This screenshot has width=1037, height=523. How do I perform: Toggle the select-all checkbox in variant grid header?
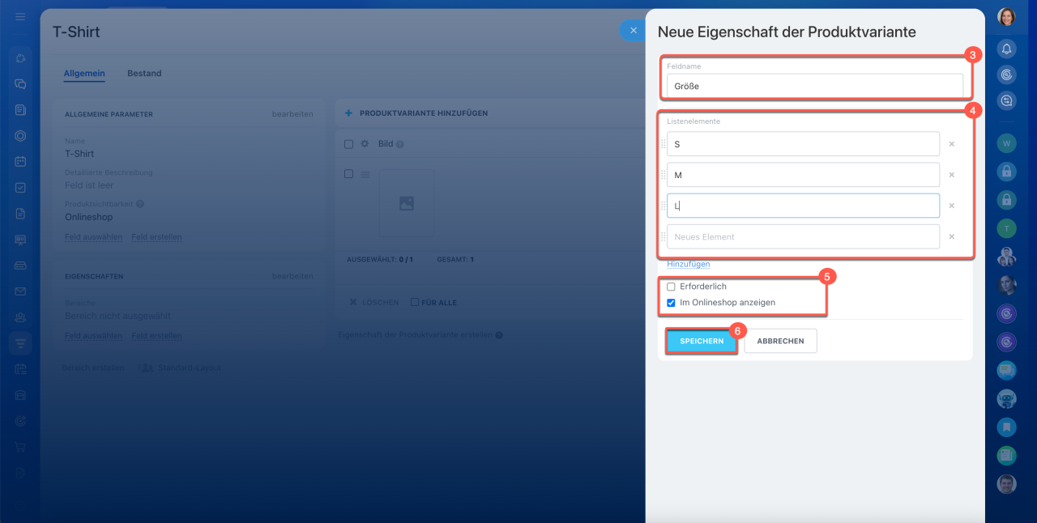click(x=348, y=144)
